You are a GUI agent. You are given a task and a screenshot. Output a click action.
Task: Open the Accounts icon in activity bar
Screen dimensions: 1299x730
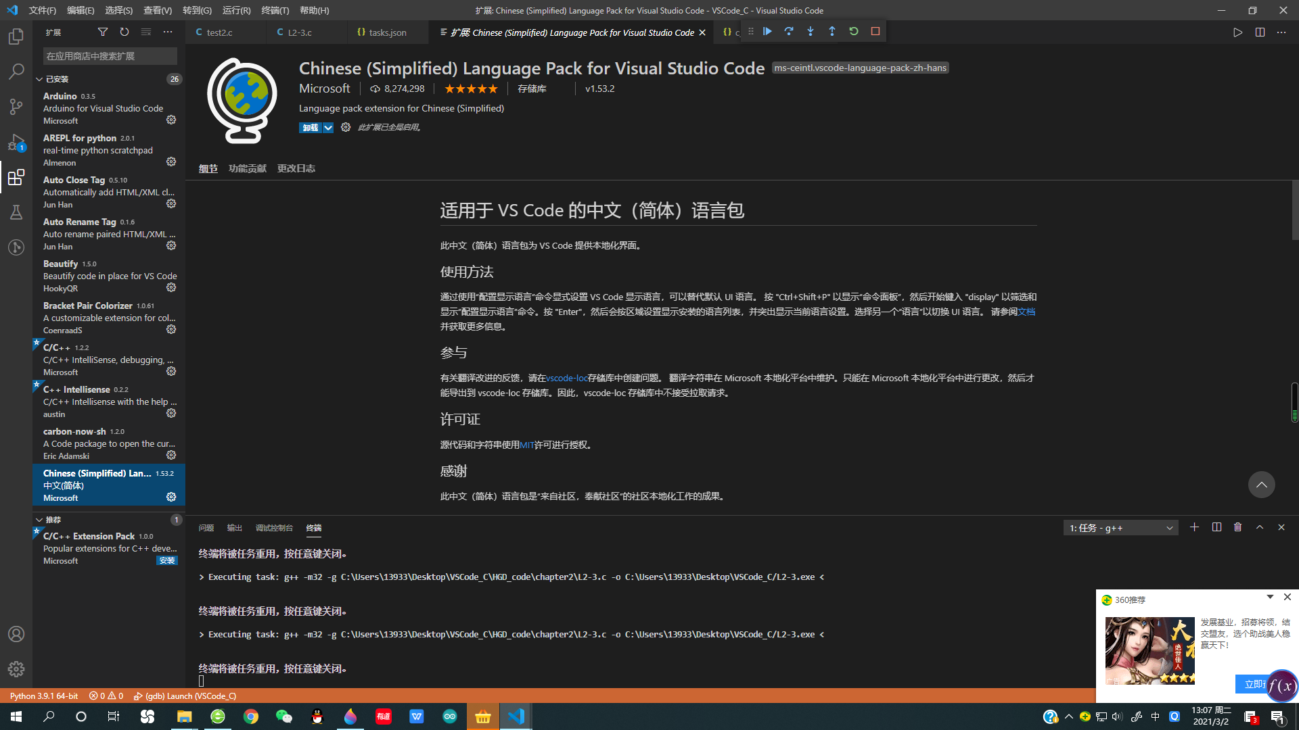16,634
